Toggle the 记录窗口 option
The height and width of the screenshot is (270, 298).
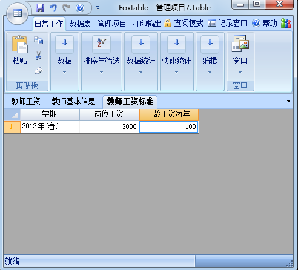[x=227, y=24]
